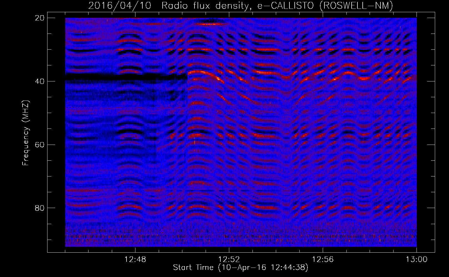Click the time tick label "12:52"
Viewport: 449px width, 277px height.
pyautogui.click(x=229, y=260)
